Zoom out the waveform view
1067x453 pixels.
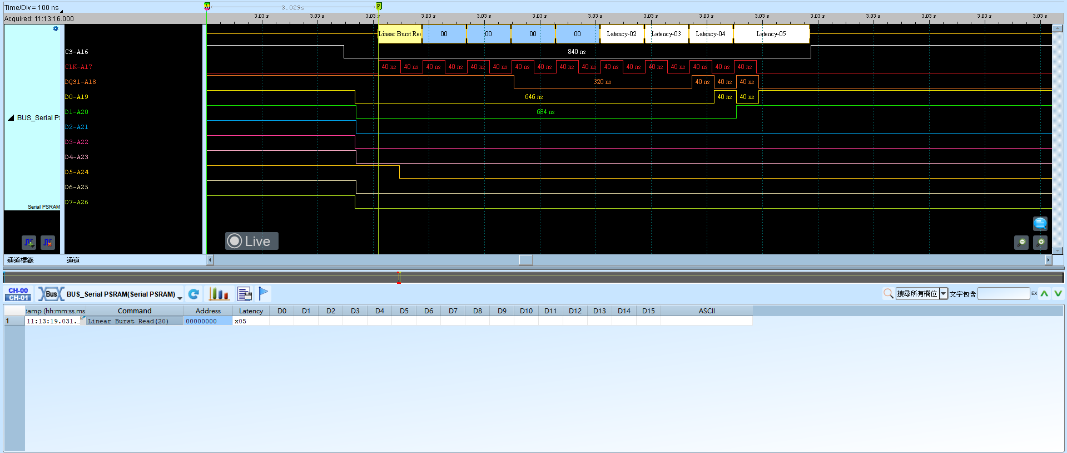click(x=1021, y=243)
